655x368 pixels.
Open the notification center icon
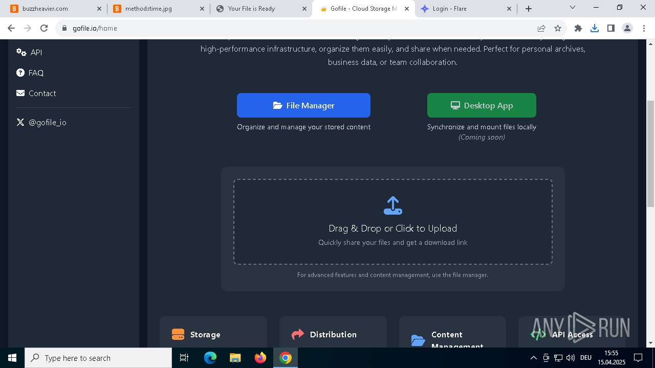[638, 358]
